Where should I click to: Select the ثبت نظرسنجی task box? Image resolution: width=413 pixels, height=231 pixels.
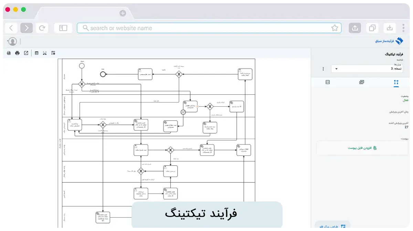click(145, 74)
